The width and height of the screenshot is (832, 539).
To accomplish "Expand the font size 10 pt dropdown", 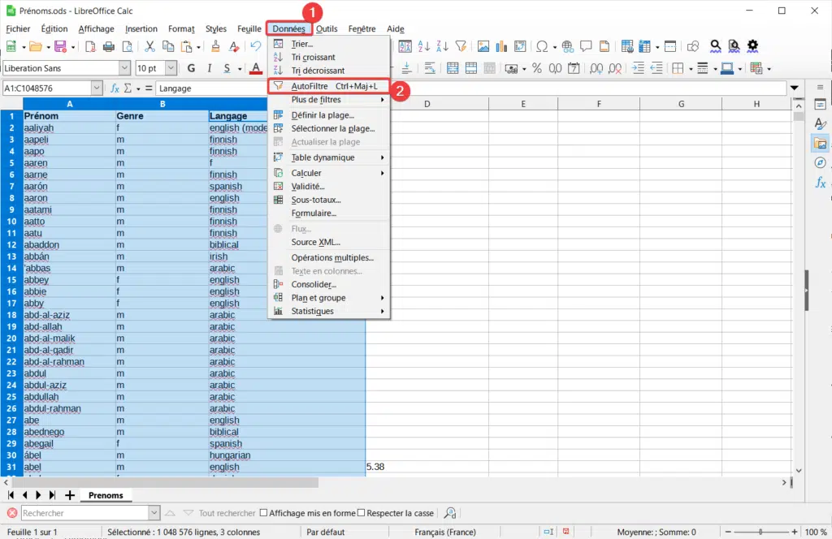I will pyautogui.click(x=171, y=68).
